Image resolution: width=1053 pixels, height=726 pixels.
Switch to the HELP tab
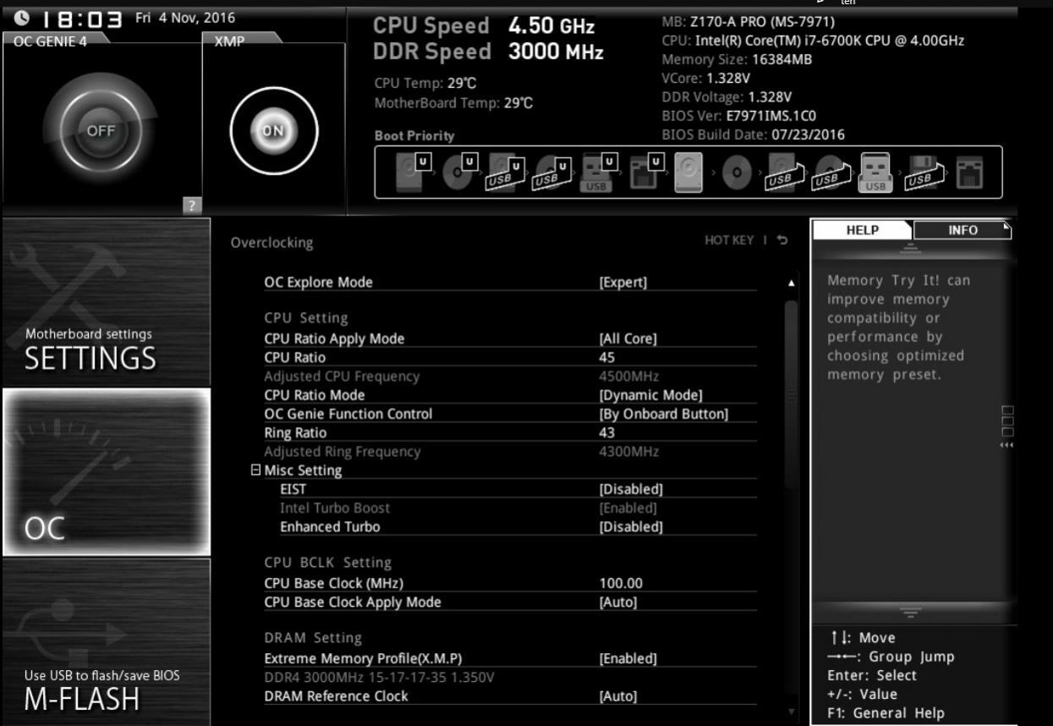[861, 230]
